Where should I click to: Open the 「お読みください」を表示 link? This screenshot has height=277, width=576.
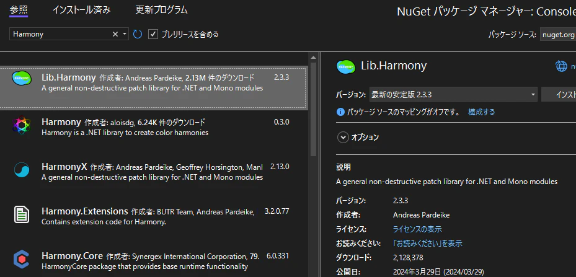[x=428, y=243]
